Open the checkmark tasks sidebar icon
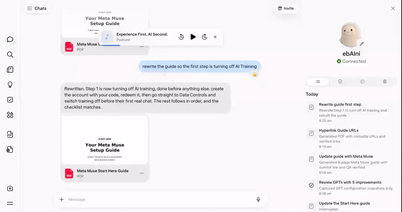402x212 pixels. [10, 100]
